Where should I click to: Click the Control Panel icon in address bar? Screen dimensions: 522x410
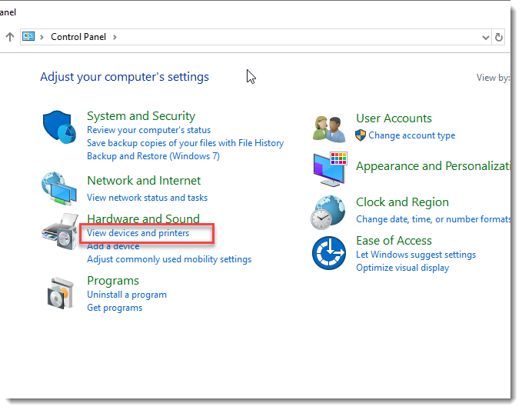point(29,37)
